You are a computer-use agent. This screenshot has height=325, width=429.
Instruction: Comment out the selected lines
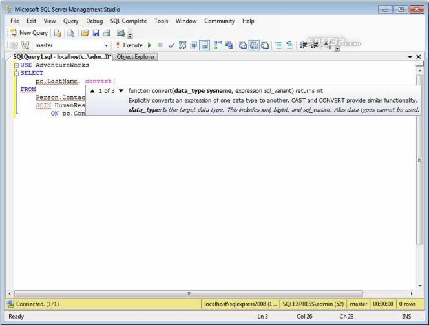(x=278, y=45)
